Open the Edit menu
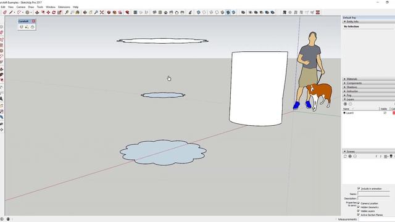This screenshot has width=395, height=222. 3,7
